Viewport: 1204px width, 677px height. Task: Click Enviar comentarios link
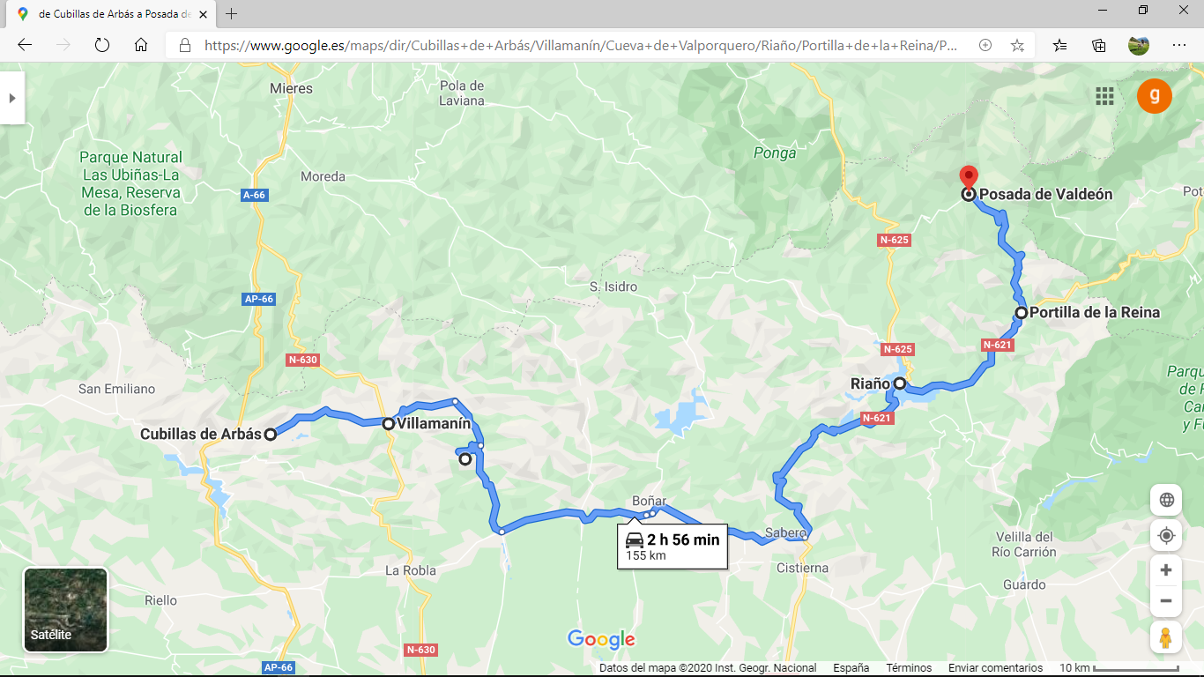995,668
